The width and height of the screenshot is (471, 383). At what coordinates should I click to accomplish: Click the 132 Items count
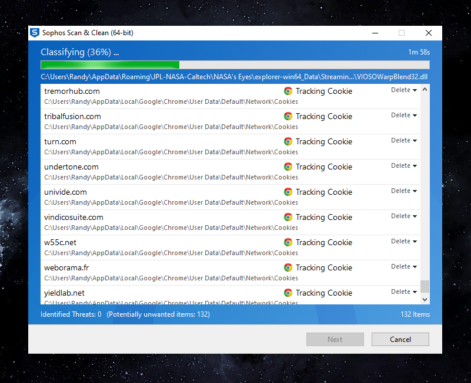click(x=415, y=314)
